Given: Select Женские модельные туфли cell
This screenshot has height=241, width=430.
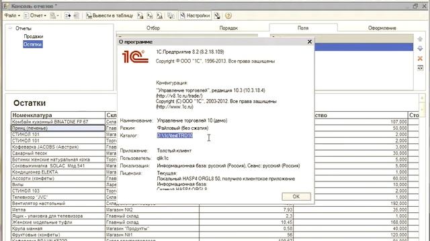Looking at the screenshot, I should pyautogui.click(x=58, y=222).
